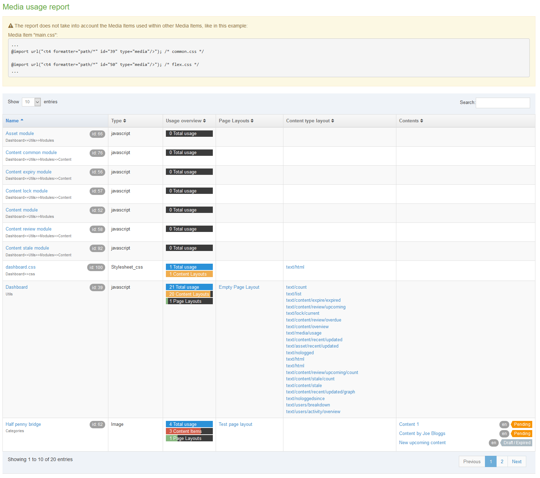Open the Asset module media item

pyautogui.click(x=20, y=134)
